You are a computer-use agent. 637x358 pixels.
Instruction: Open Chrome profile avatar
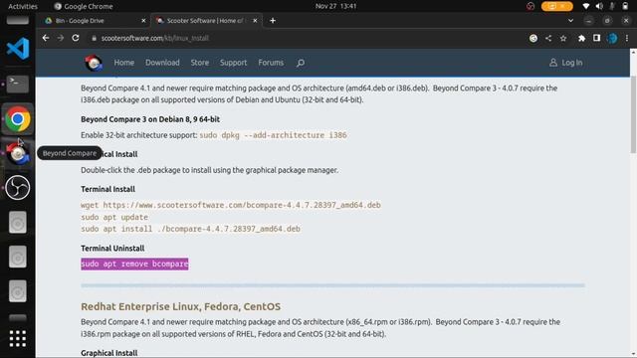point(612,38)
